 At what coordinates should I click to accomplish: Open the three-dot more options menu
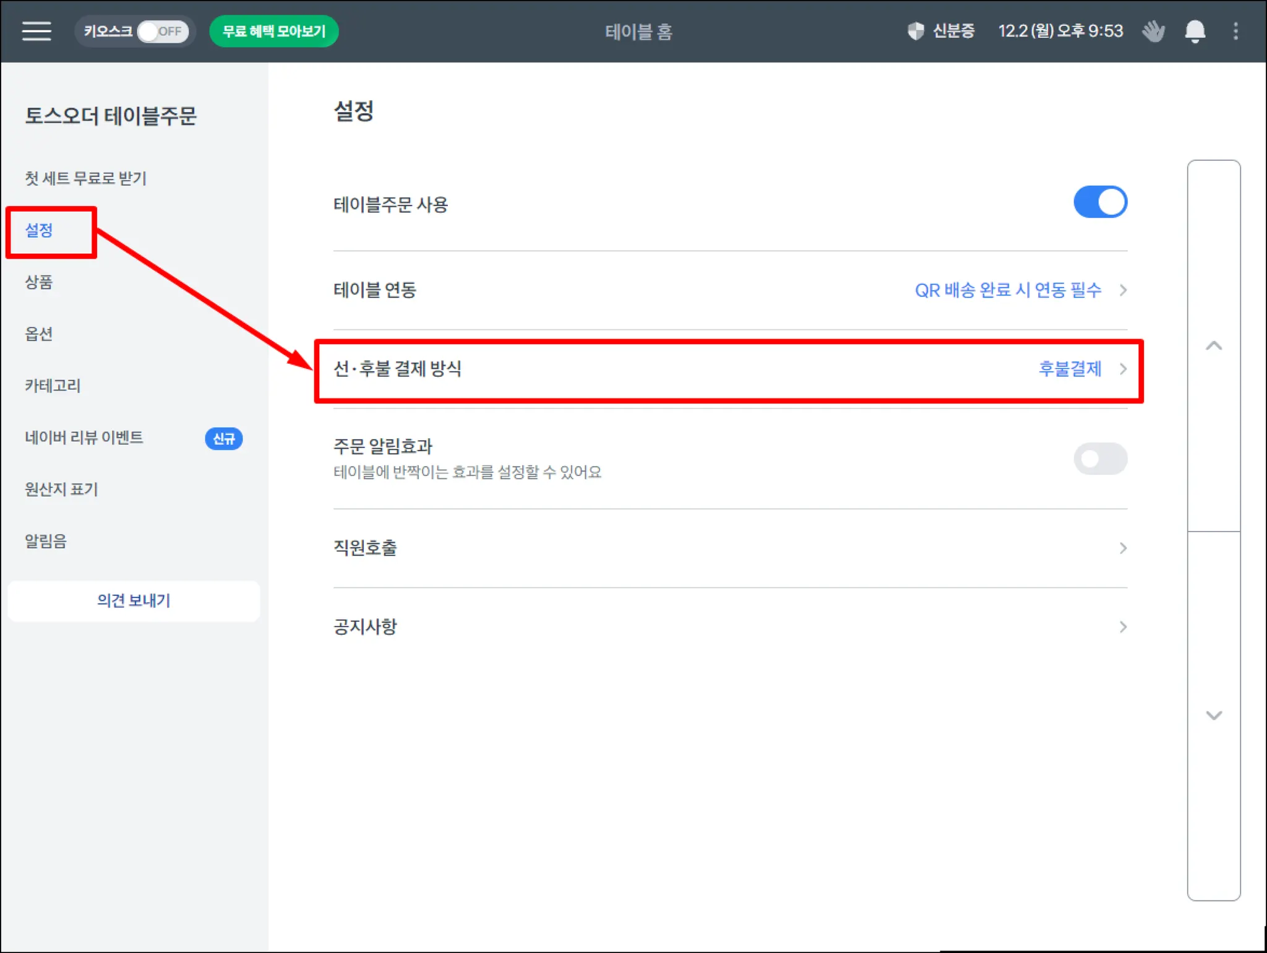pyautogui.click(x=1235, y=31)
